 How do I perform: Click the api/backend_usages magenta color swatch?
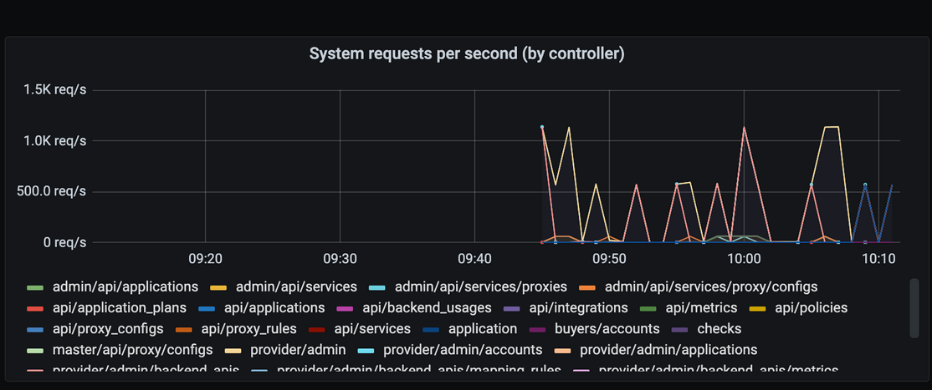pyautogui.click(x=346, y=308)
